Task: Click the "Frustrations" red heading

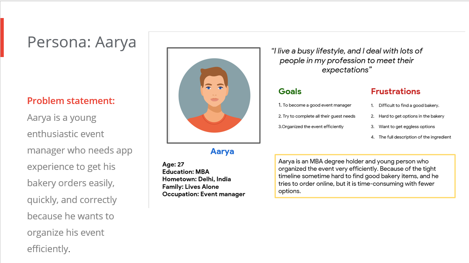Action: point(395,91)
